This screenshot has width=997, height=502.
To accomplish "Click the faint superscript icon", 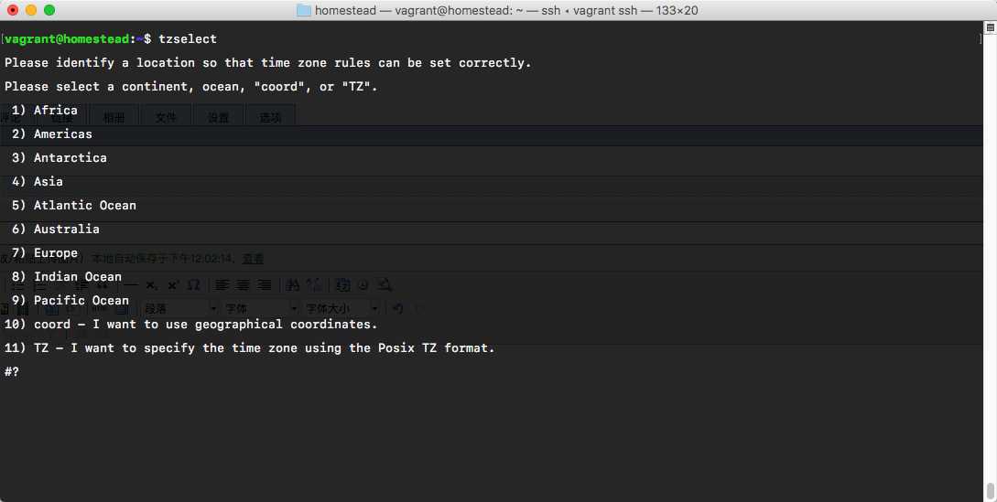I will (172, 285).
